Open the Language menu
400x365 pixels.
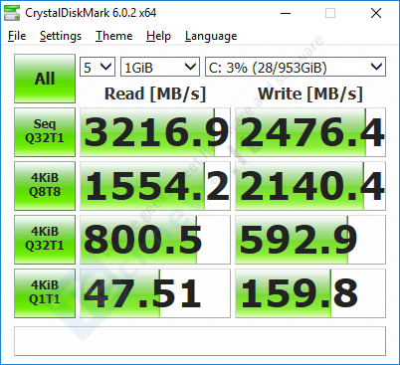click(211, 36)
